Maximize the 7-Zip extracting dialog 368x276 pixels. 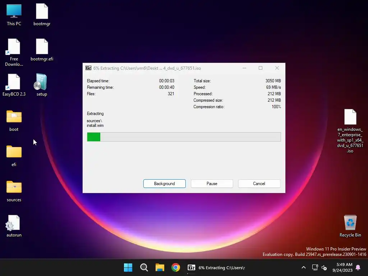(261, 68)
